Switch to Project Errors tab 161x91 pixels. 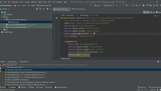tap(24, 62)
